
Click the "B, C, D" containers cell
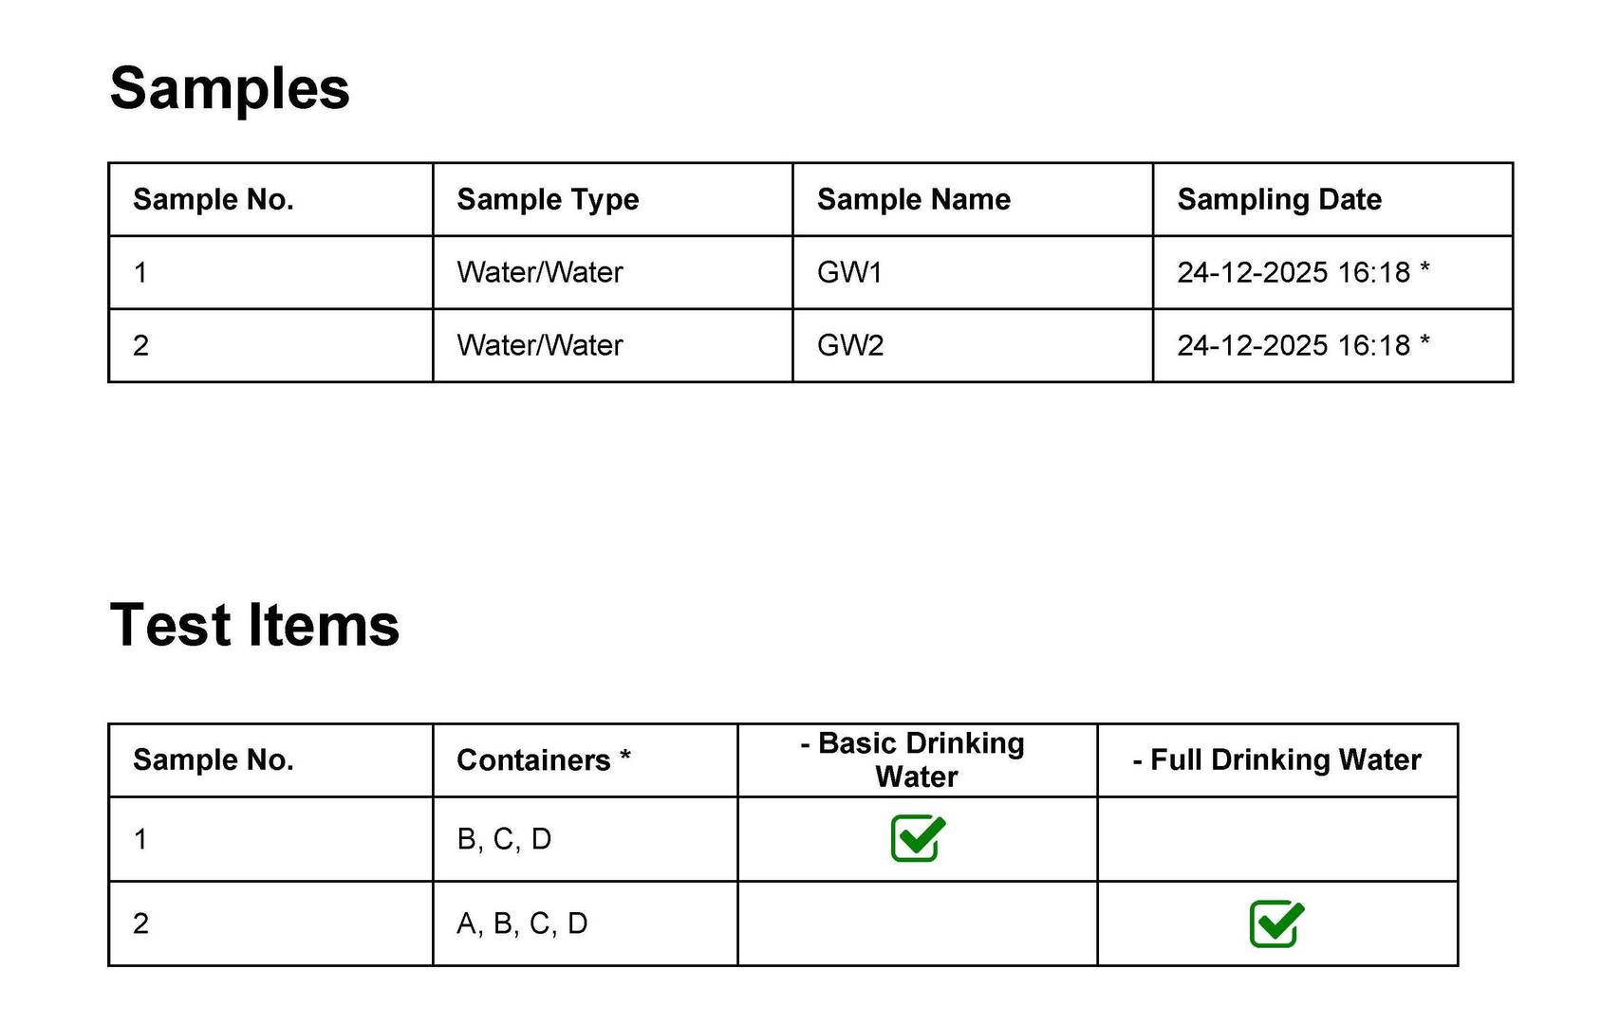504,839
